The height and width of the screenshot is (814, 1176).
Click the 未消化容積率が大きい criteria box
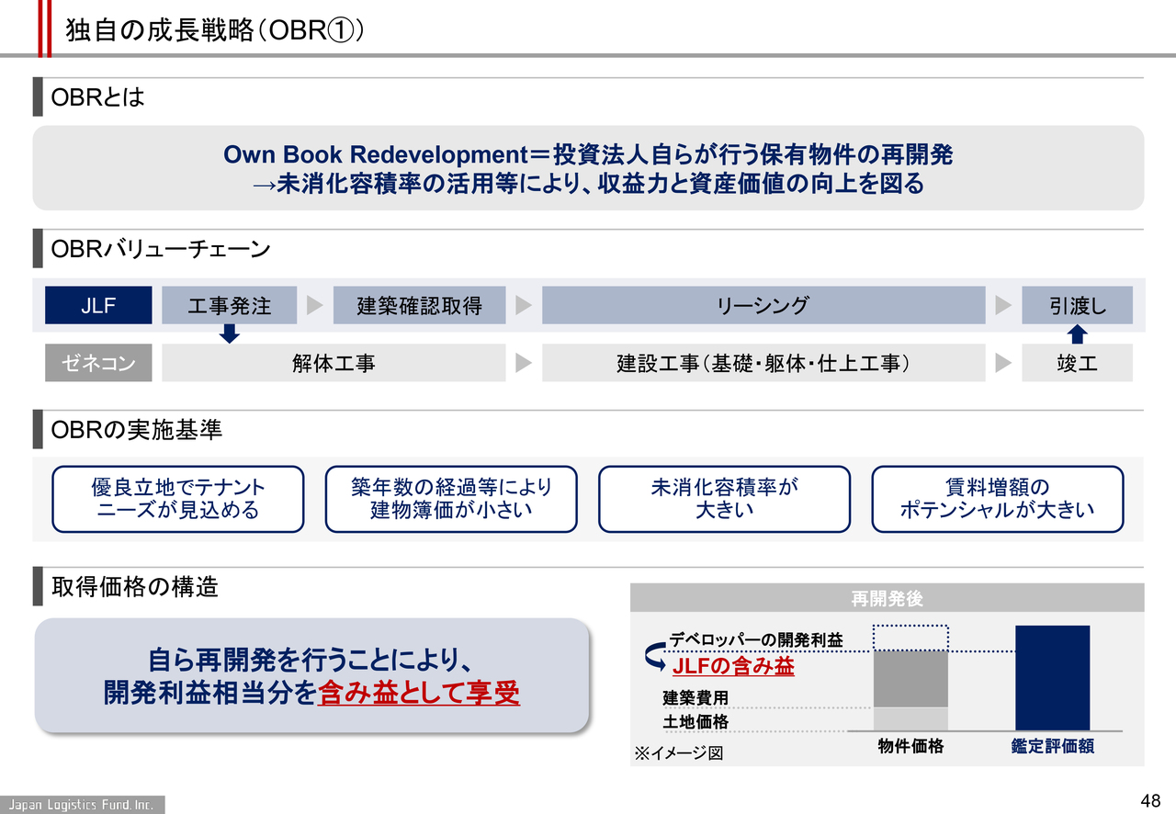[x=724, y=499]
